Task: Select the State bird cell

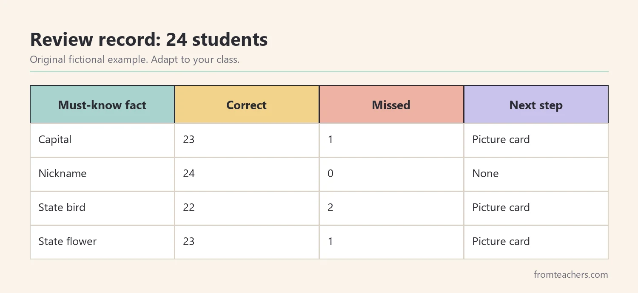Action: [102, 208]
